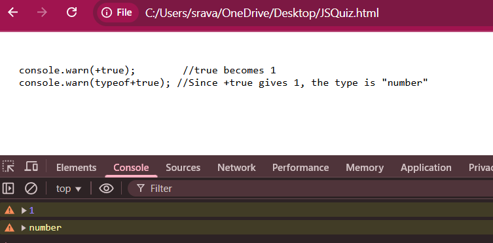The width and height of the screenshot is (493, 243).
Task: Go to the Application tab
Action: (x=426, y=168)
